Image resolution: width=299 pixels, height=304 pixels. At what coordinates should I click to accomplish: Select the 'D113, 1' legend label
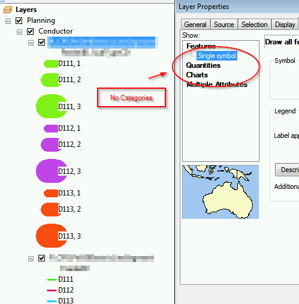[70, 193]
